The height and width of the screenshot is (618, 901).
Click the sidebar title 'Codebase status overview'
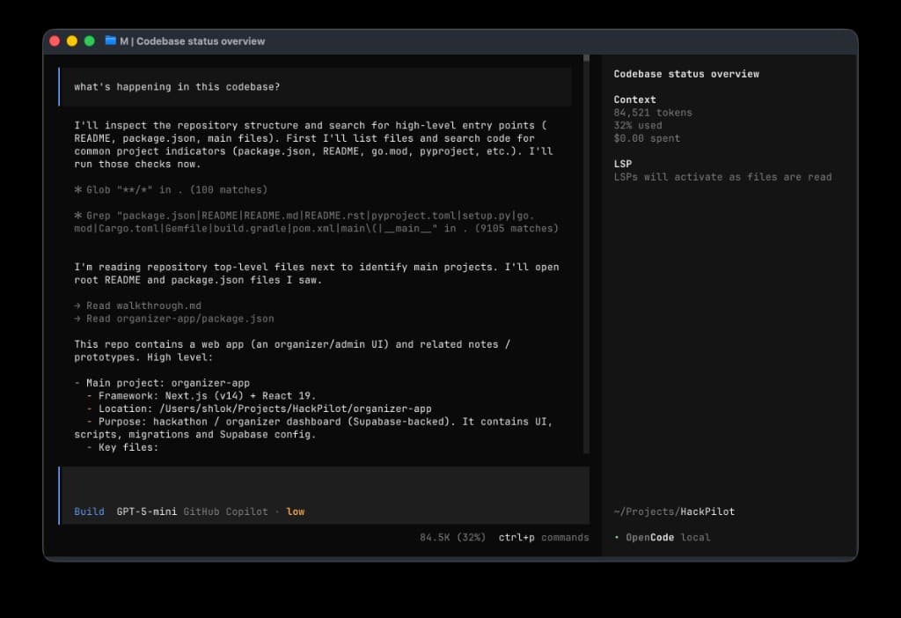686,74
